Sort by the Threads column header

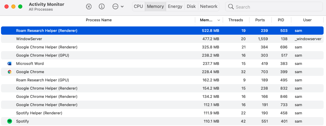coord(236,20)
